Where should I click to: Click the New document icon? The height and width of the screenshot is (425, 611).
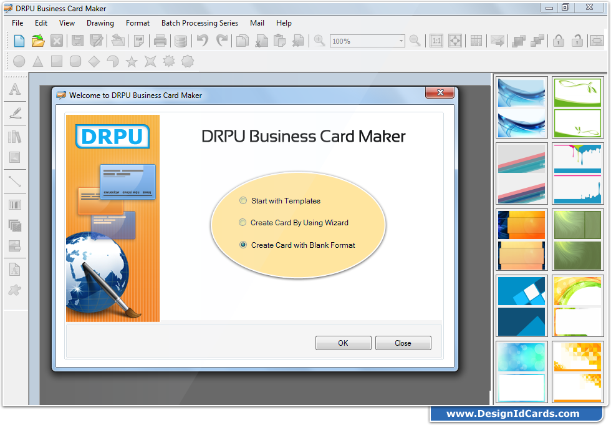pyautogui.click(x=19, y=41)
